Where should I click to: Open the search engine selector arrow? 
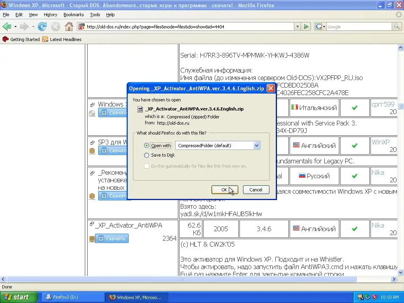click(x=324, y=26)
